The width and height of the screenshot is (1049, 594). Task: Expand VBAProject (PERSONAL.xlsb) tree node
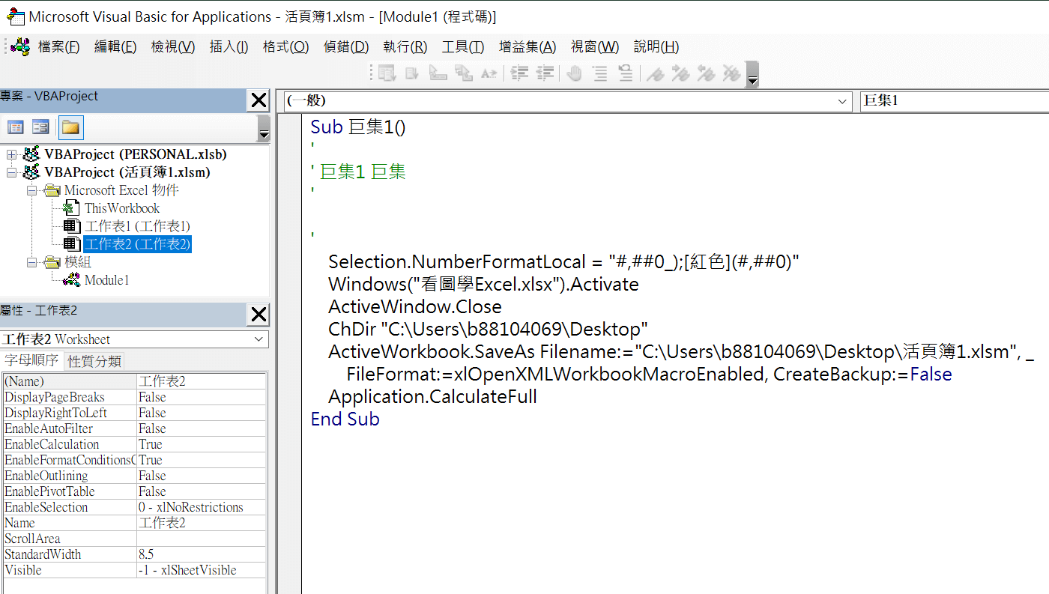click(11, 154)
